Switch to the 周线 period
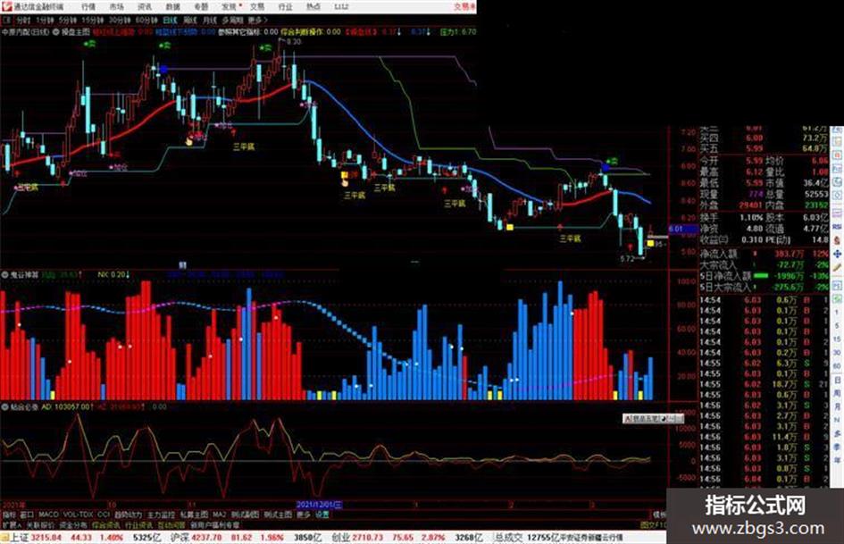 (190, 21)
